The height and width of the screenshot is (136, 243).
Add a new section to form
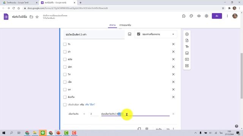click(x=187, y=66)
